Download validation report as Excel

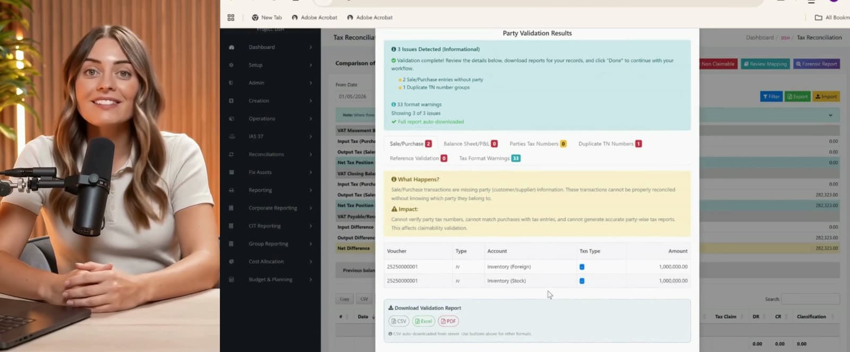(x=423, y=321)
